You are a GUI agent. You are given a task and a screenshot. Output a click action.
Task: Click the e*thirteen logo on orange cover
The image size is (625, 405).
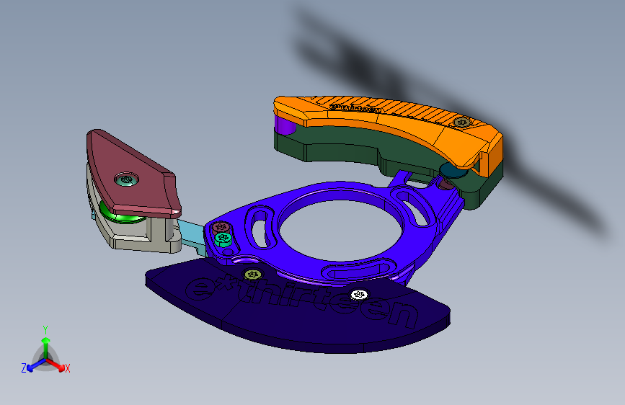click(x=355, y=108)
